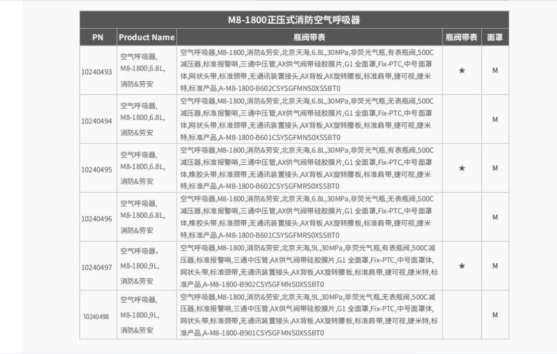Click the 面罩 value M for row 10240498
This screenshot has width=557, height=354.
pos(495,315)
